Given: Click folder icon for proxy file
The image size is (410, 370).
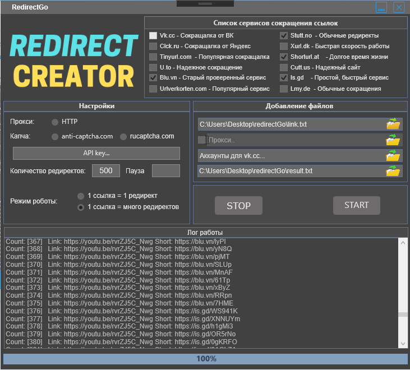Looking at the screenshot, I should pyautogui.click(x=394, y=140).
